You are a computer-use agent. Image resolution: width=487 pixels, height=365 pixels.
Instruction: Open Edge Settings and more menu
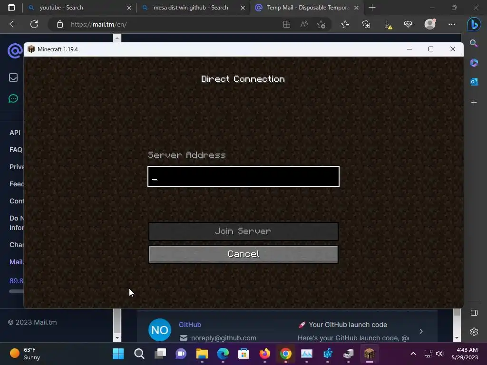(452, 24)
